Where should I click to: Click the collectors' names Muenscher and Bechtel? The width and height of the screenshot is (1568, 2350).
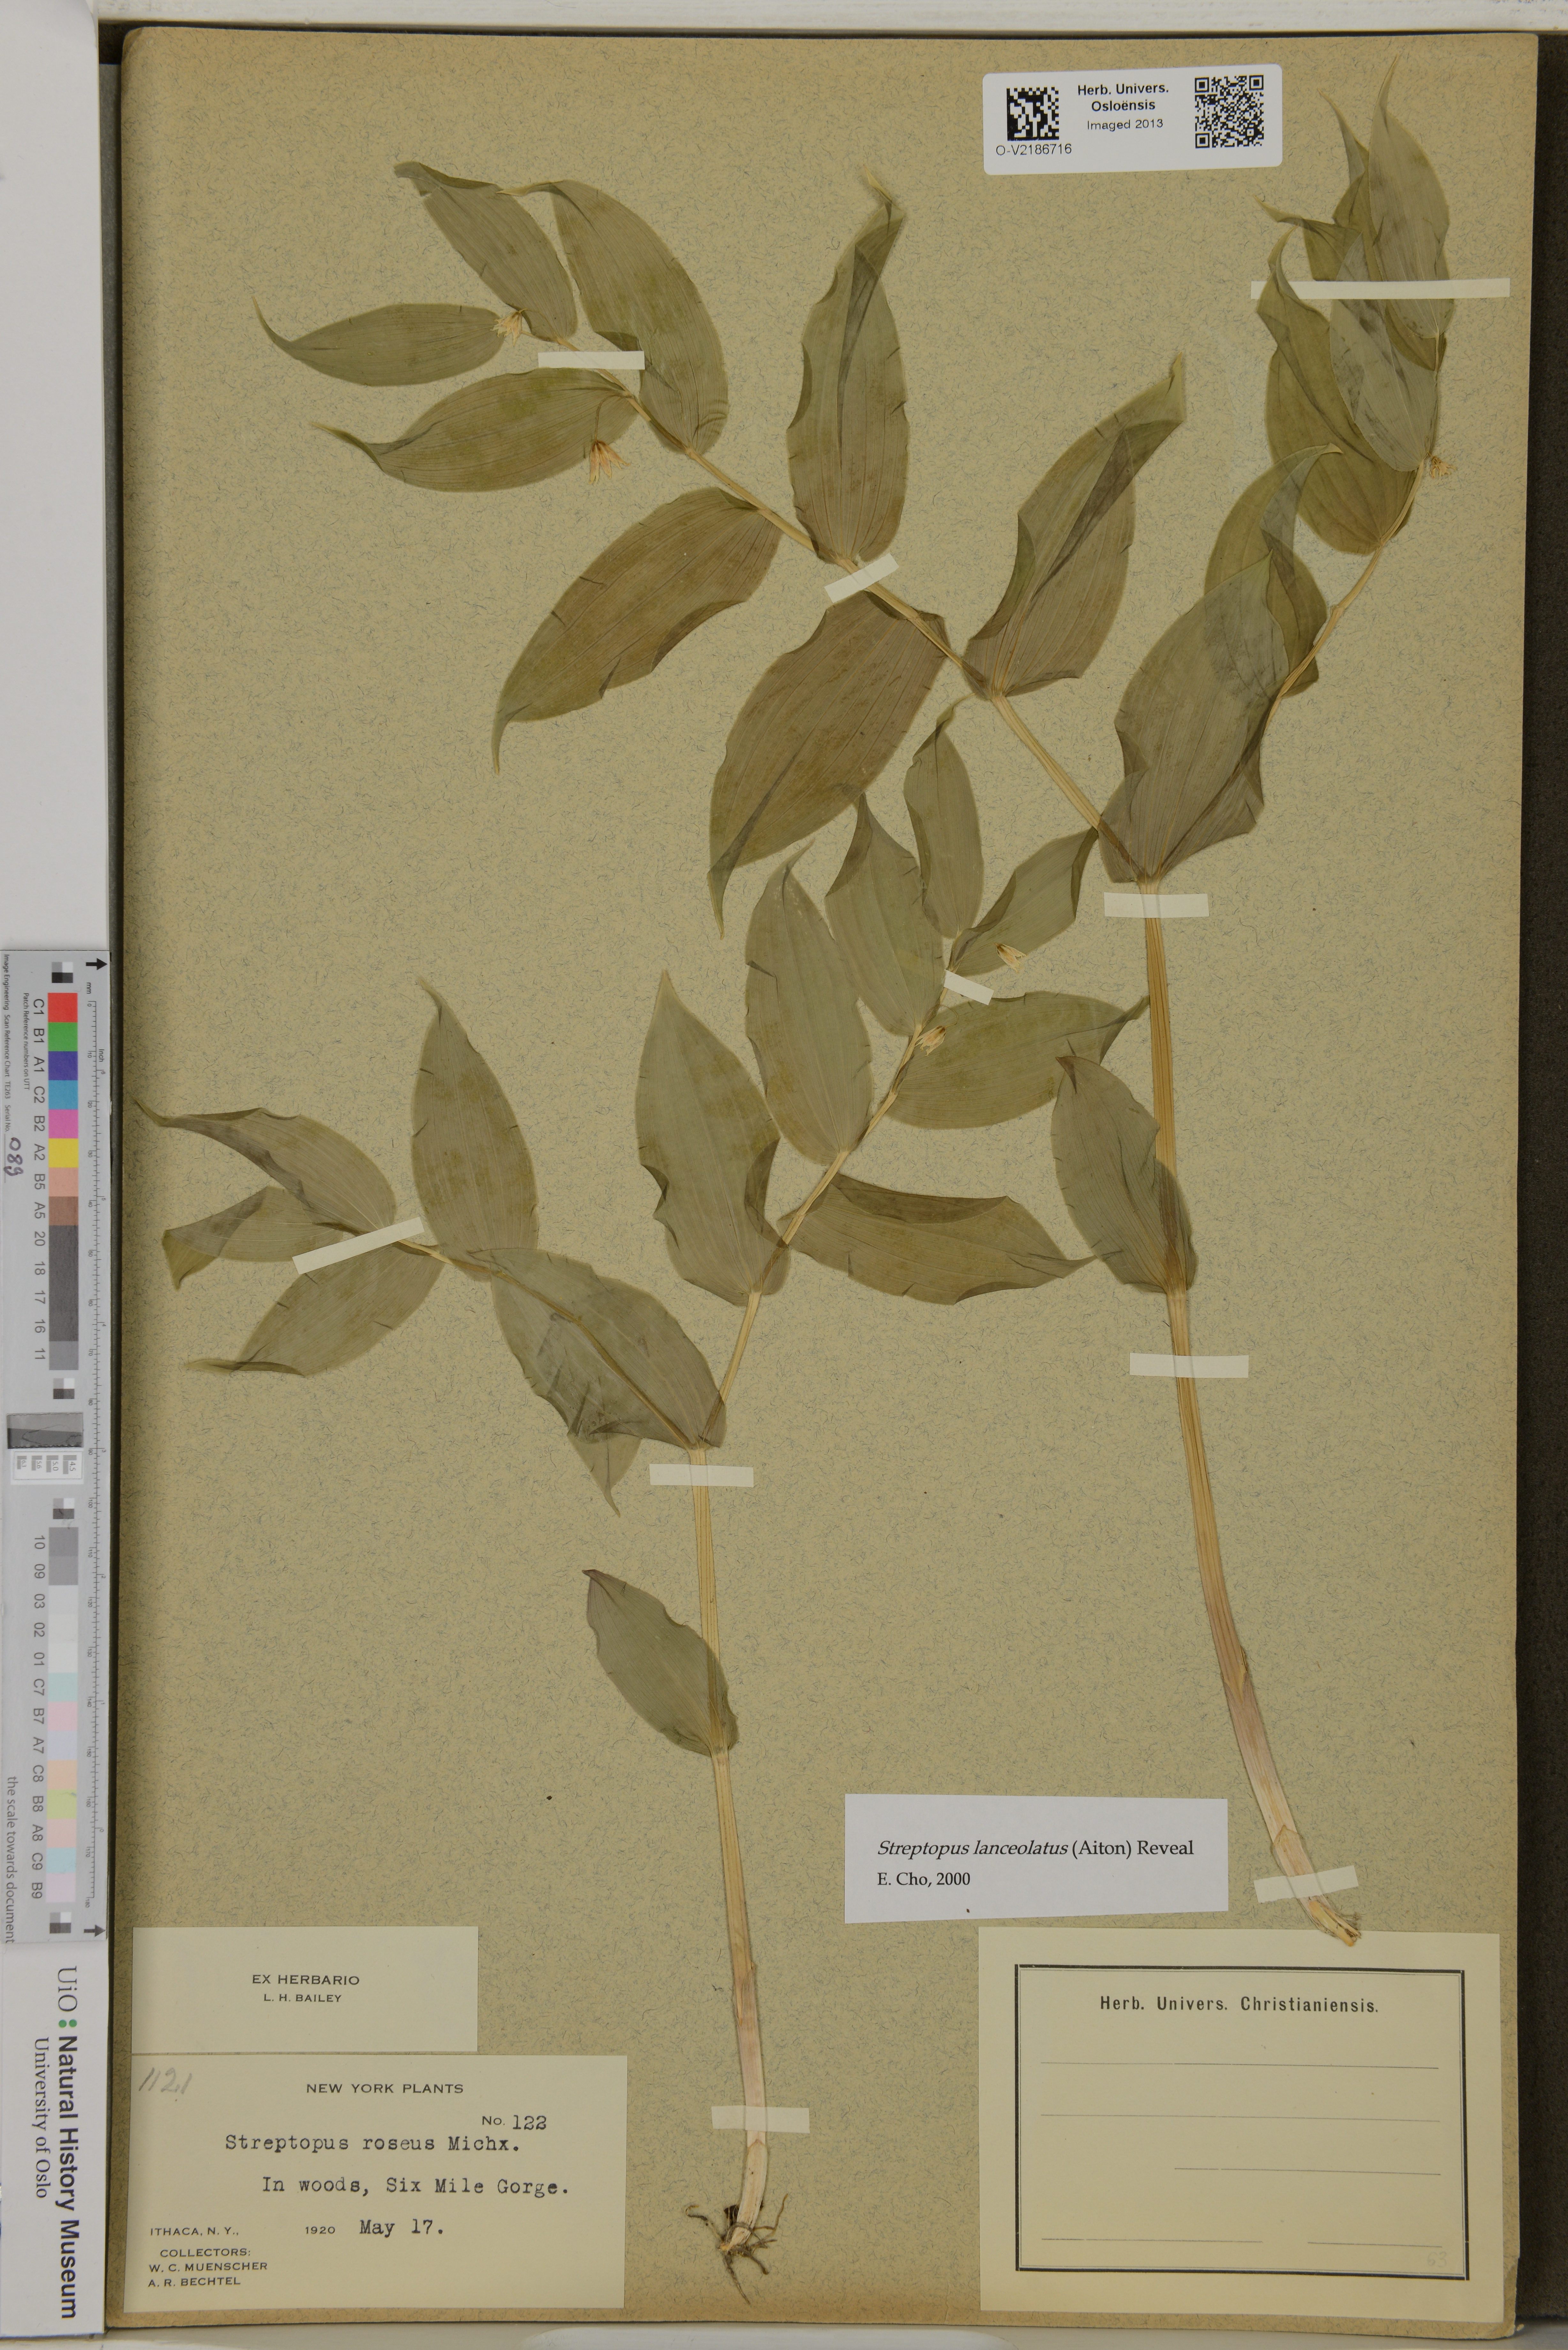(208, 2274)
